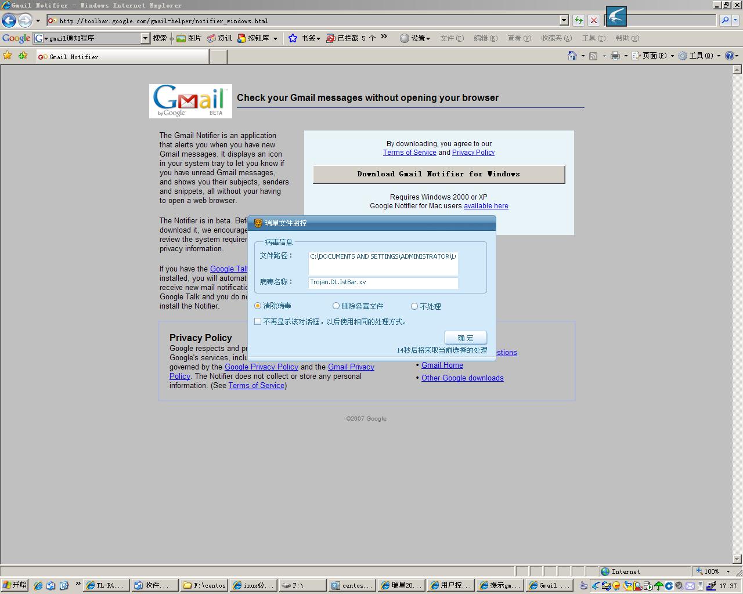Open the 工具(T) menu in menu bar
This screenshot has width=743, height=594.
593,38
